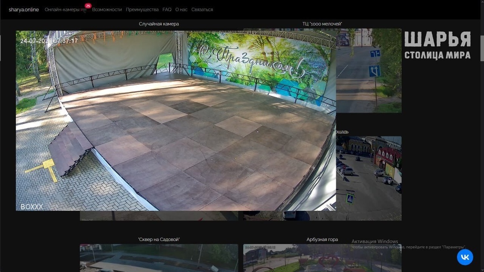
Task: Open the Связаться menu item
Action: click(x=202, y=9)
